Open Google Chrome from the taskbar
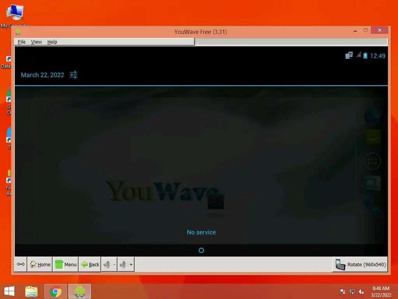Screen dimensions: 398x299 tap(56, 291)
